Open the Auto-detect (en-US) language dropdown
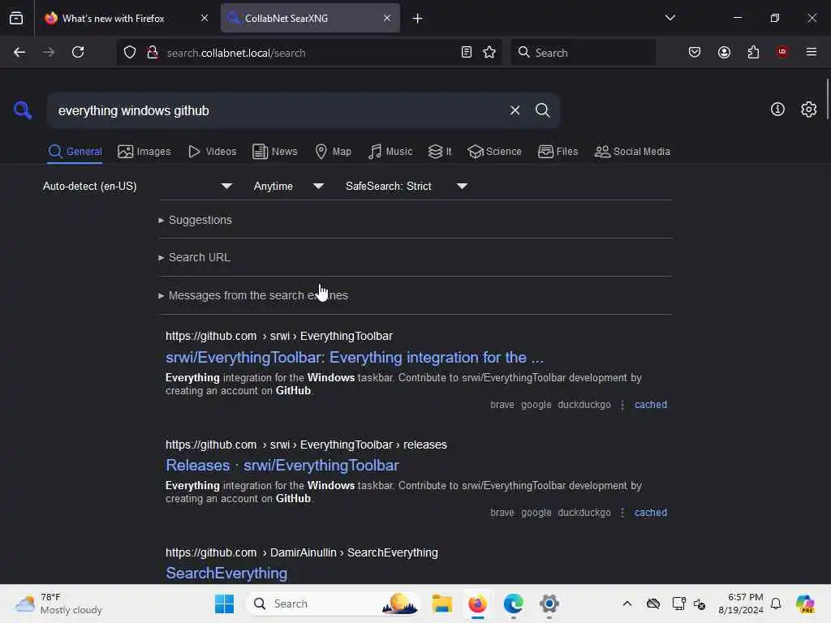Screen dimensions: 831x623 click(x=137, y=186)
